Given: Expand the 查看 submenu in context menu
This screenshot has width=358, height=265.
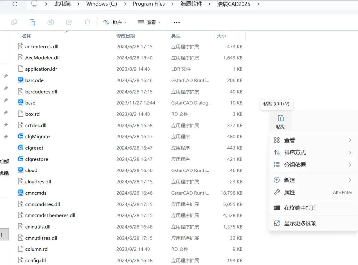Looking at the screenshot, I should 313,140.
